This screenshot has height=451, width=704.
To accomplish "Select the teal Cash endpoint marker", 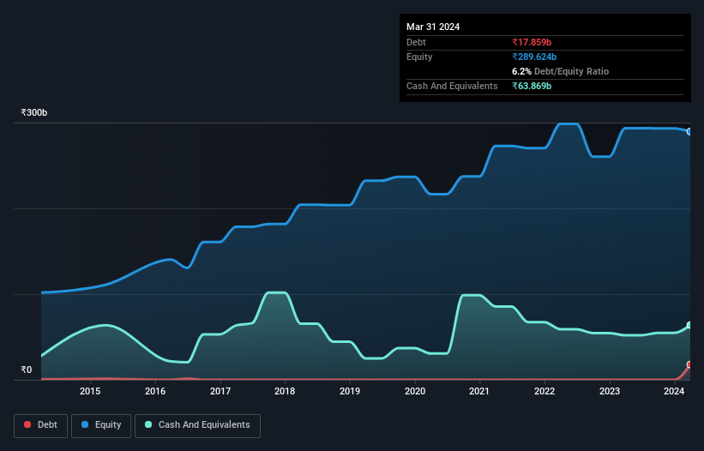I will [689, 325].
